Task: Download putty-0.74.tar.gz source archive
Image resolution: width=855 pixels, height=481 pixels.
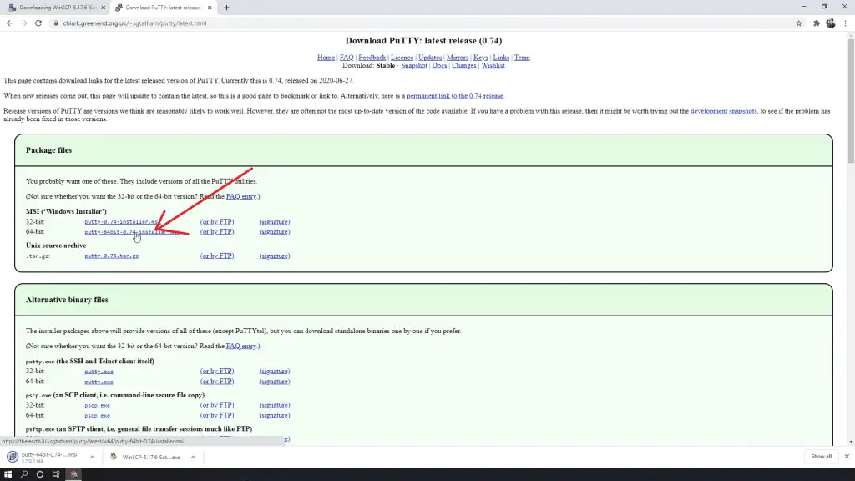Action: coord(111,256)
